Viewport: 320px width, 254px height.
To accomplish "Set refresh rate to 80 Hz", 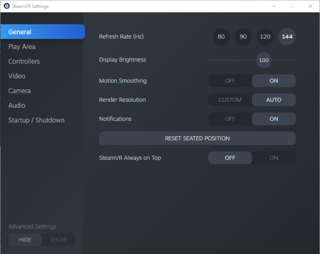I will tap(221, 37).
